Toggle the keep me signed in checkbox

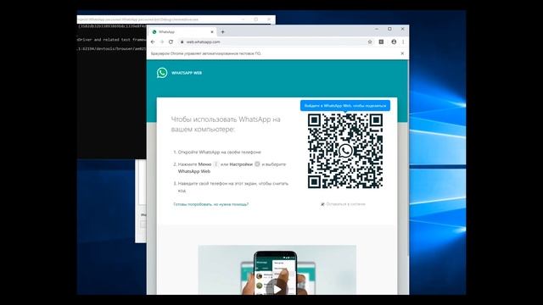322,204
